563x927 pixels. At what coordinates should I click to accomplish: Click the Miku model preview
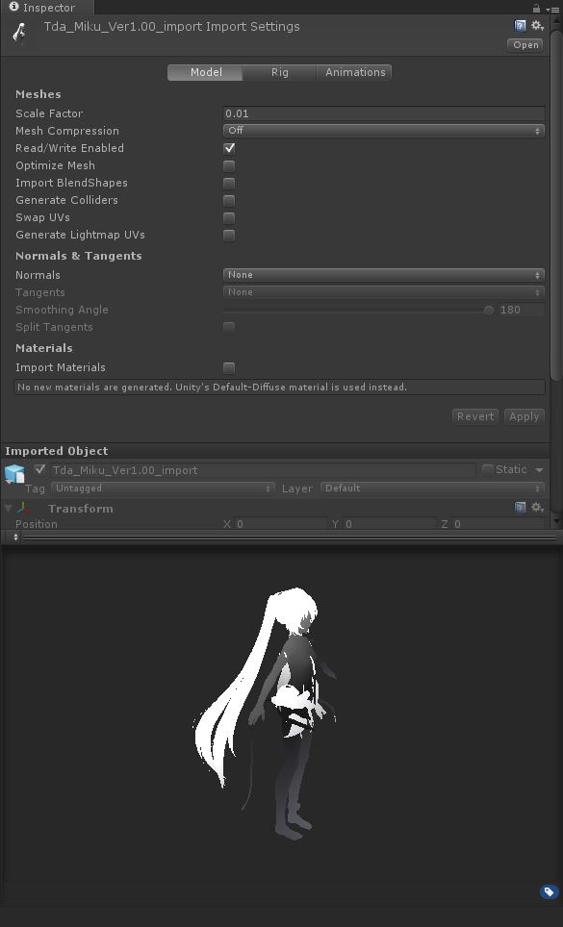click(x=265, y=713)
